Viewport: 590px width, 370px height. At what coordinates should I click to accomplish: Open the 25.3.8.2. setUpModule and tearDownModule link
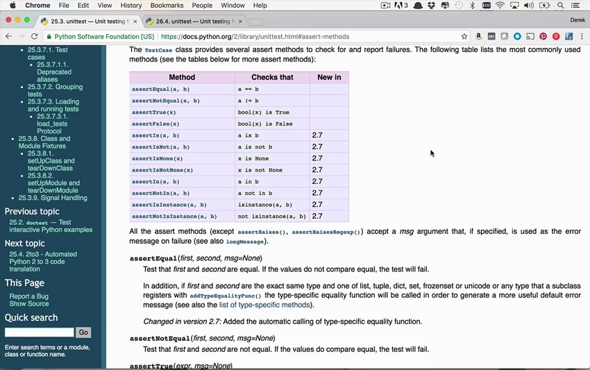(x=53, y=183)
